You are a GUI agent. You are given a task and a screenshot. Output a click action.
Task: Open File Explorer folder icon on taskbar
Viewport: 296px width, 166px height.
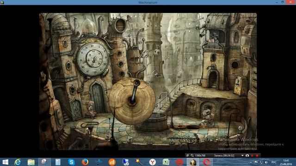(x=31, y=162)
